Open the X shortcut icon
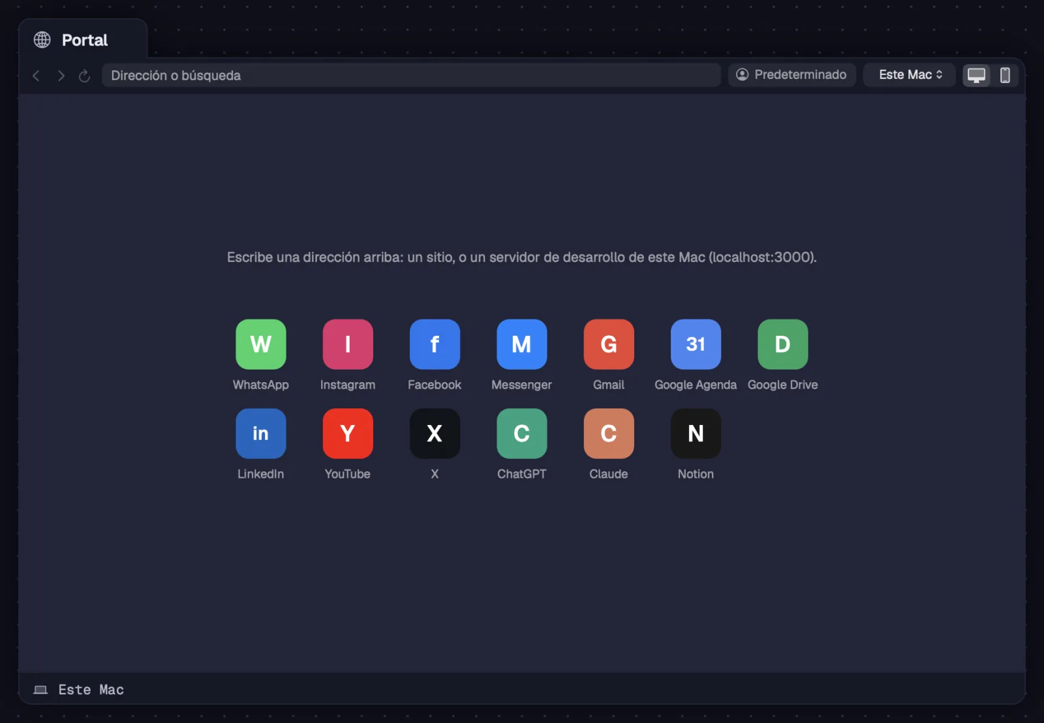The width and height of the screenshot is (1044, 723). click(435, 434)
